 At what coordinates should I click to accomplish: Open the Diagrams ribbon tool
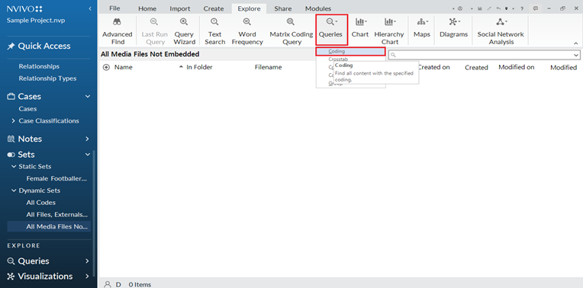(x=453, y=28)
